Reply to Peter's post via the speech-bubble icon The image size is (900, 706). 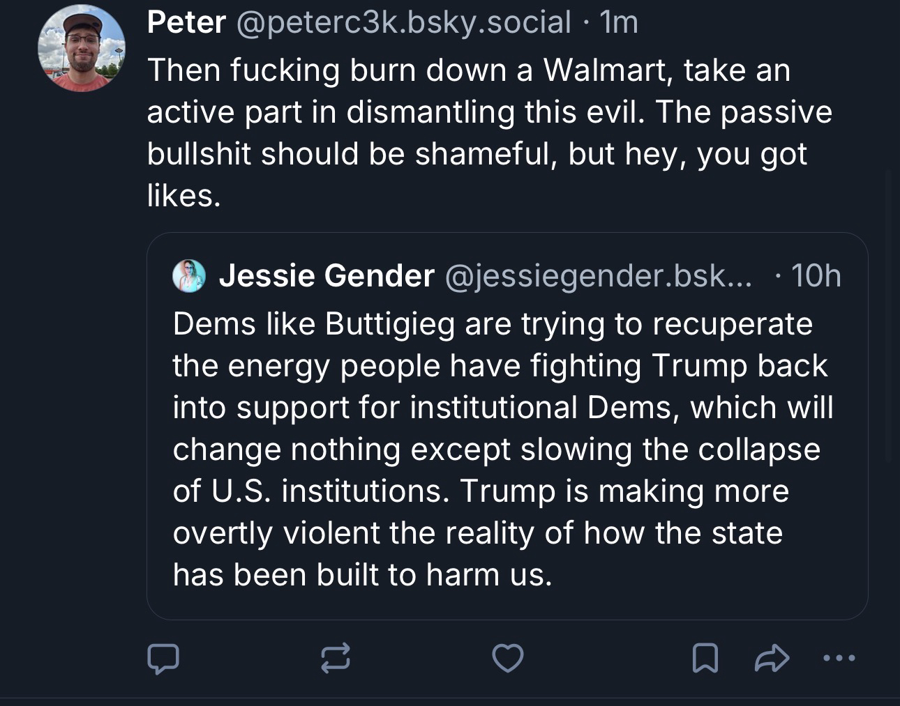[163, 658]
